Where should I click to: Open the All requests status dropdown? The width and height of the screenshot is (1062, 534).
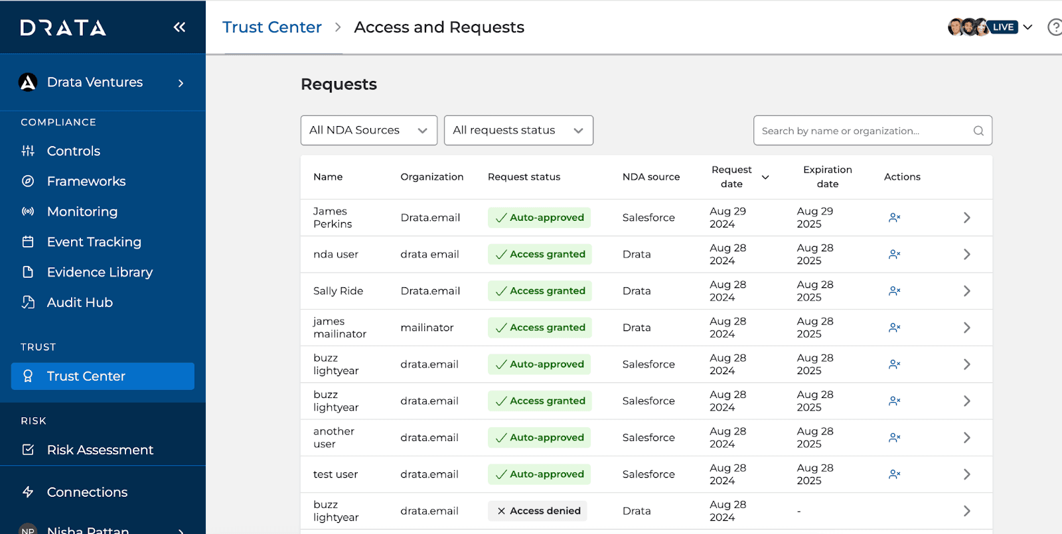(x=518, y=131)
